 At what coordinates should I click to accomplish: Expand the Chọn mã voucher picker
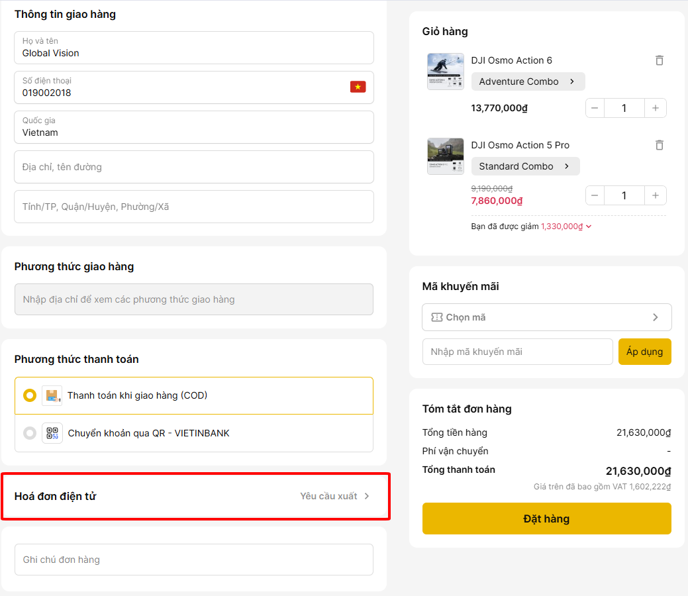click(x=546, y=317)
